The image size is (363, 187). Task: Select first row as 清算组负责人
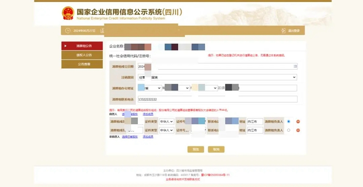tap(289, 122)
